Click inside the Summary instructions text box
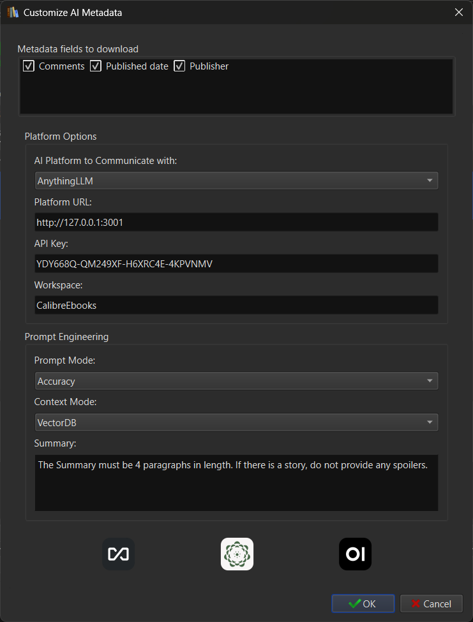Screen dimensions: 473x622 pyautogui.click(x=236, y=483)
